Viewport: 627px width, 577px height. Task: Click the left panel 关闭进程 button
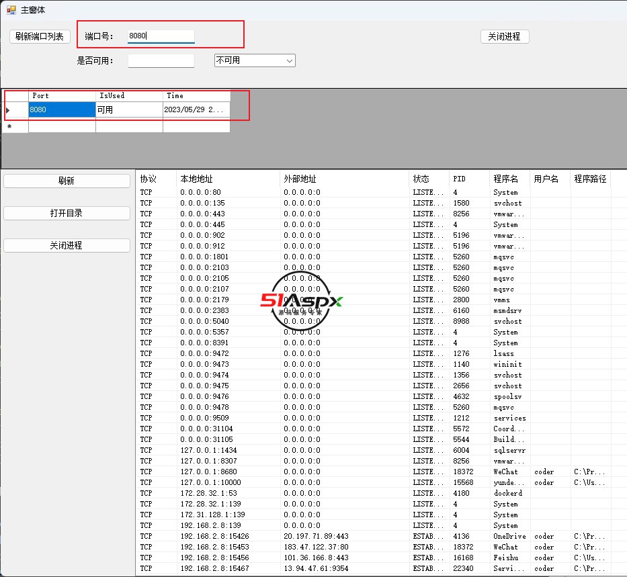[67, 245]
